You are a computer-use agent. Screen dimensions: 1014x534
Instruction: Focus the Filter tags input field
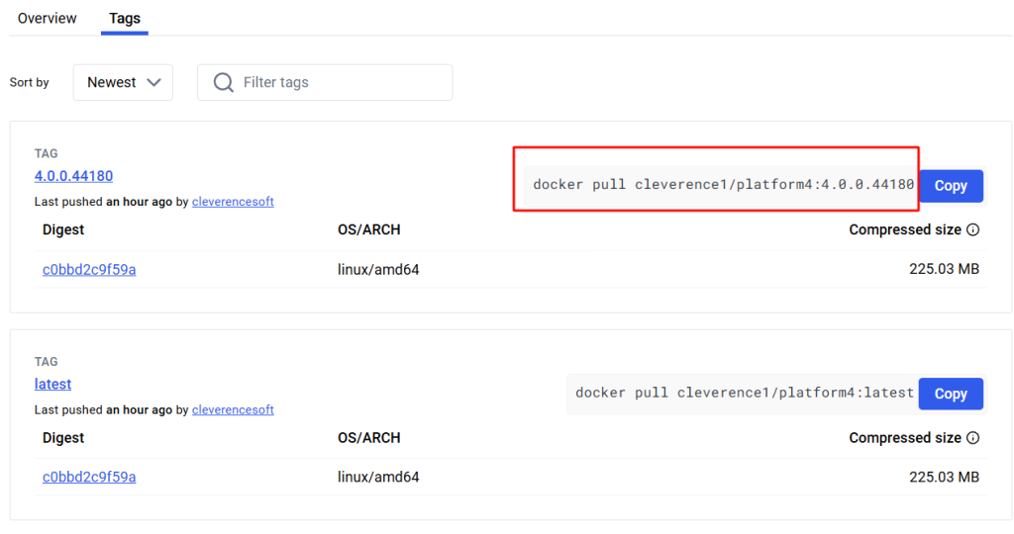point(325,83)
